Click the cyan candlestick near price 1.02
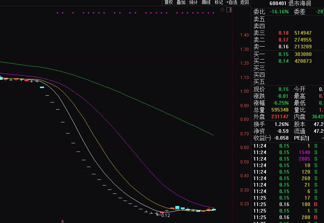 click(42, 87)
